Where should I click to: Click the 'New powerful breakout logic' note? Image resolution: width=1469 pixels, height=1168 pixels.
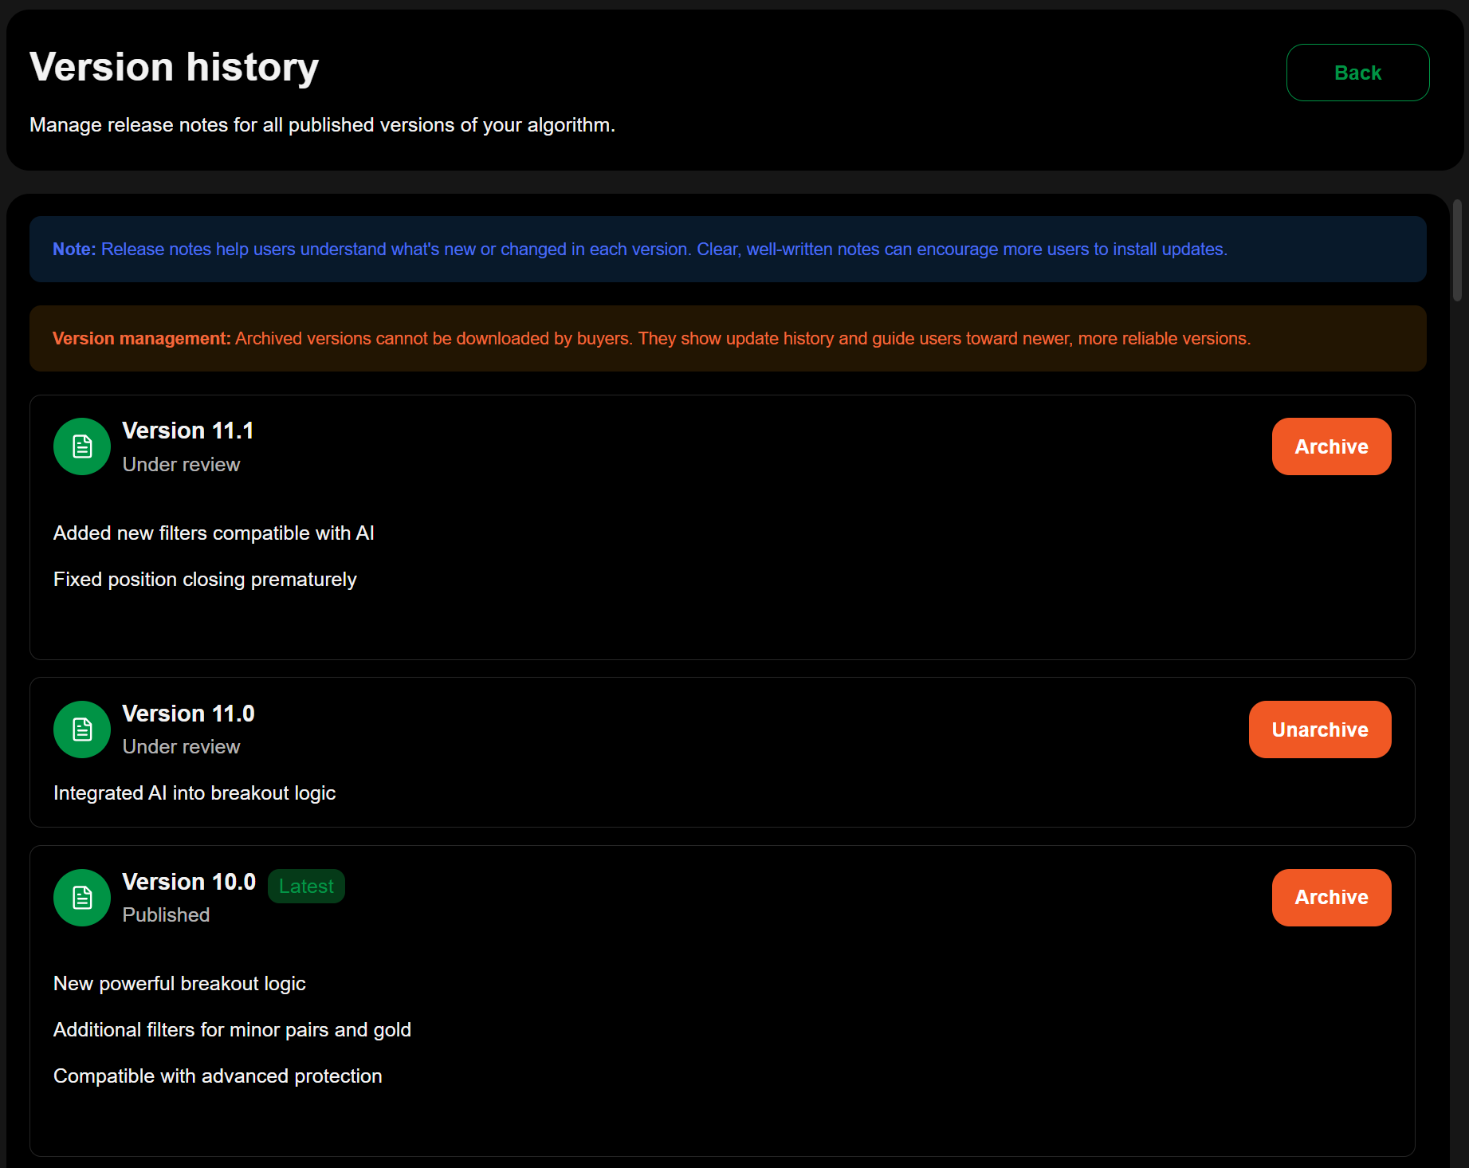pyautogui.click(x=179, y=984)
